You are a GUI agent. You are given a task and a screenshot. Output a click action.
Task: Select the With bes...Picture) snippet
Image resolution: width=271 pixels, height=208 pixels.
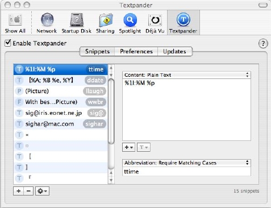pyautogui.click(x=61, y=102)
